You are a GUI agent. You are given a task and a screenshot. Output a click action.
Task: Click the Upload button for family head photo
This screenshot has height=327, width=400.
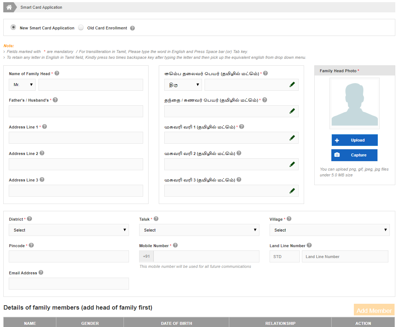pos(355,140)
